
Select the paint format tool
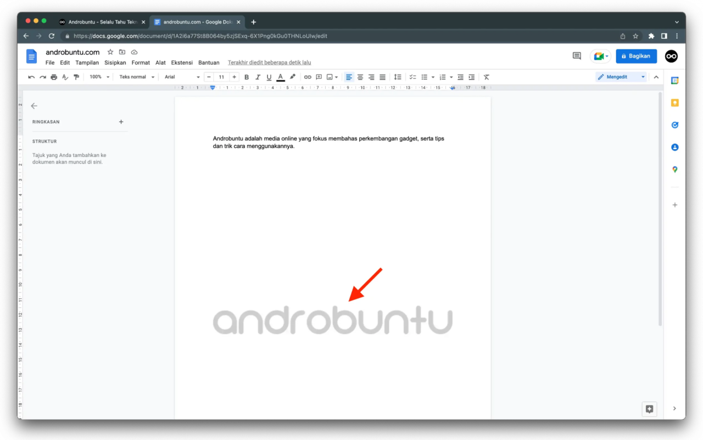[76, 77]
